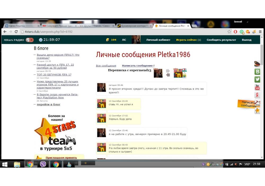Click the Twitter bird icon in sidebar
265x186 pixels.
click(257, 79)
